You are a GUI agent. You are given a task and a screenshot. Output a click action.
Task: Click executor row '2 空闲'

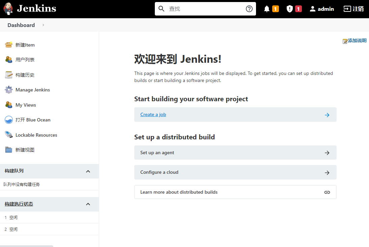pos(50,229)
